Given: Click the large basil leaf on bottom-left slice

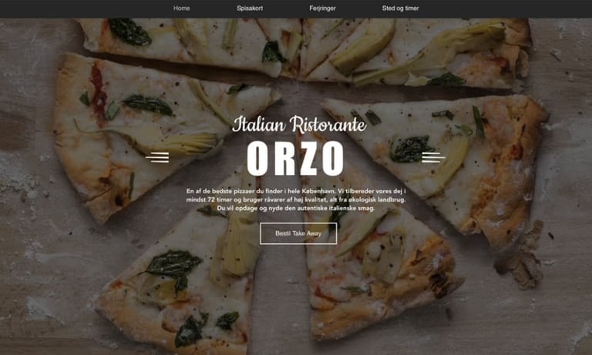Looking at the screenshot, I should 173,265.
